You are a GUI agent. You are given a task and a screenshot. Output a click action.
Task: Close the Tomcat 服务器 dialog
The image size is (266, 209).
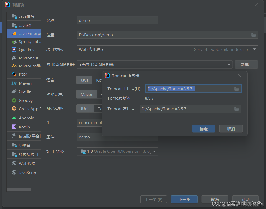coord(240,76)
